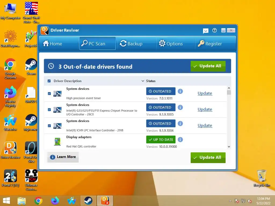Toggle the select-all Driver Description checkbox
This screenshot has width=275, height=206.
49,81
